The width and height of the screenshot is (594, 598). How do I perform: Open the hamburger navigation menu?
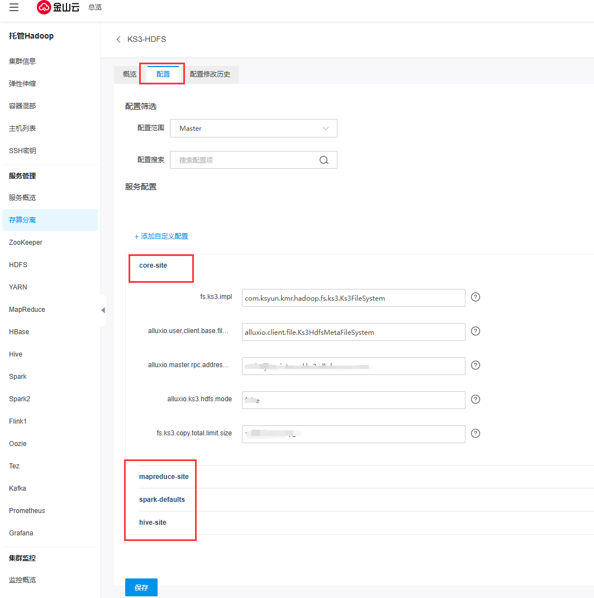14,7
